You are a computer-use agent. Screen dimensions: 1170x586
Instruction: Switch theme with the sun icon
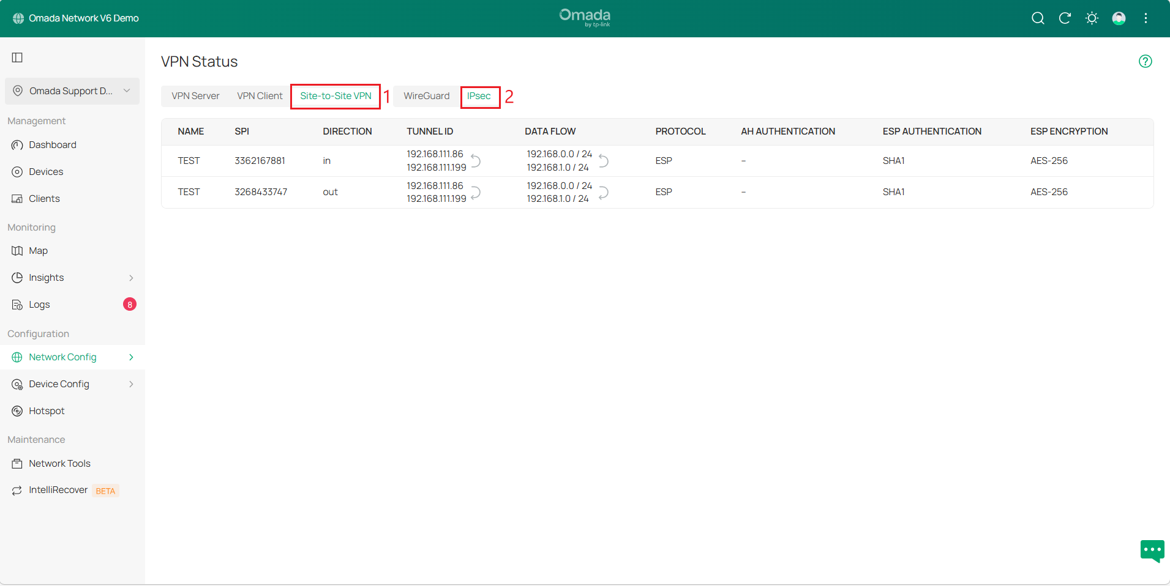click(1092, 18)
